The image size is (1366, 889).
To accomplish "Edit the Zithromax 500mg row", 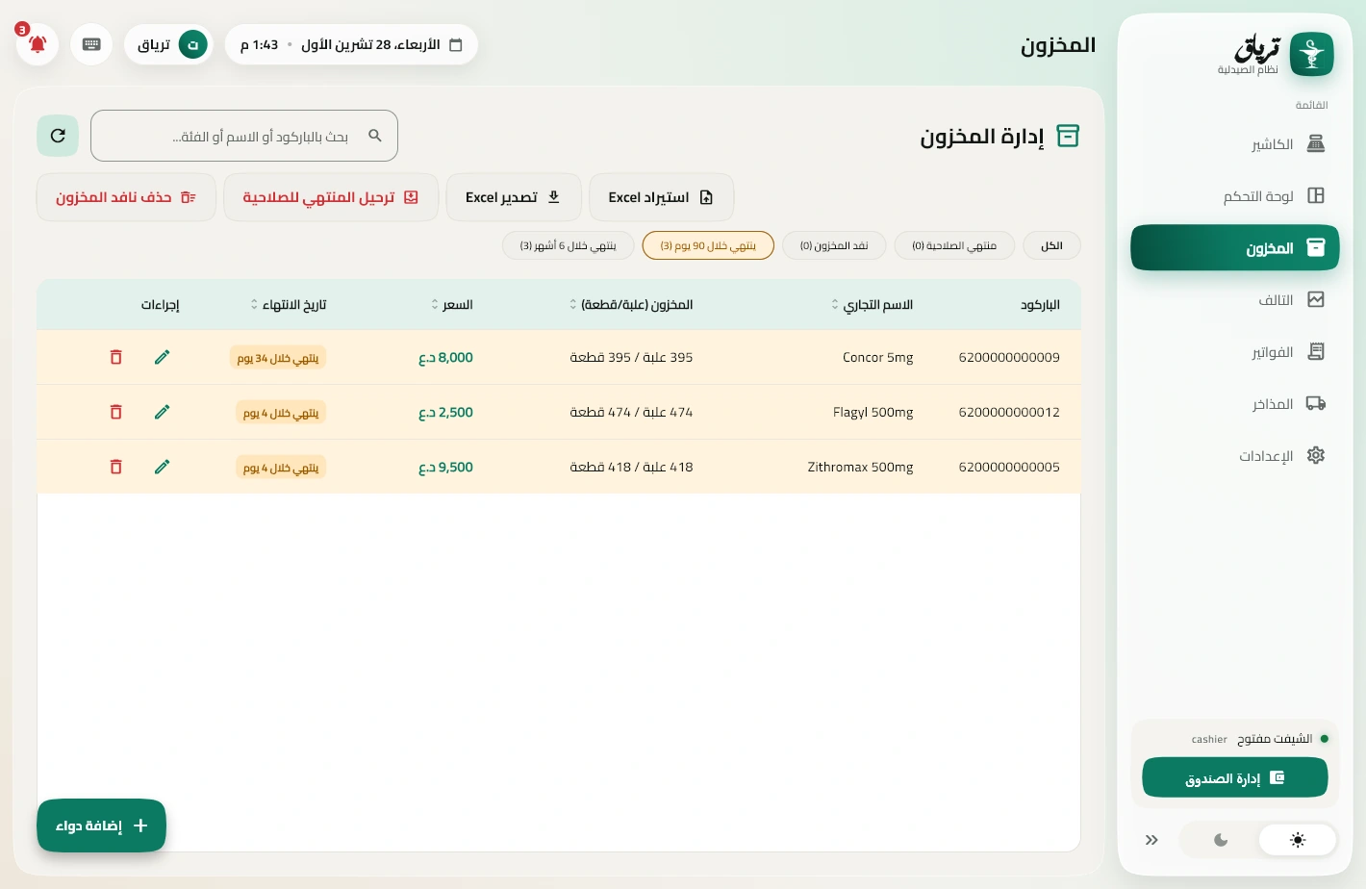I will point(163,467).
